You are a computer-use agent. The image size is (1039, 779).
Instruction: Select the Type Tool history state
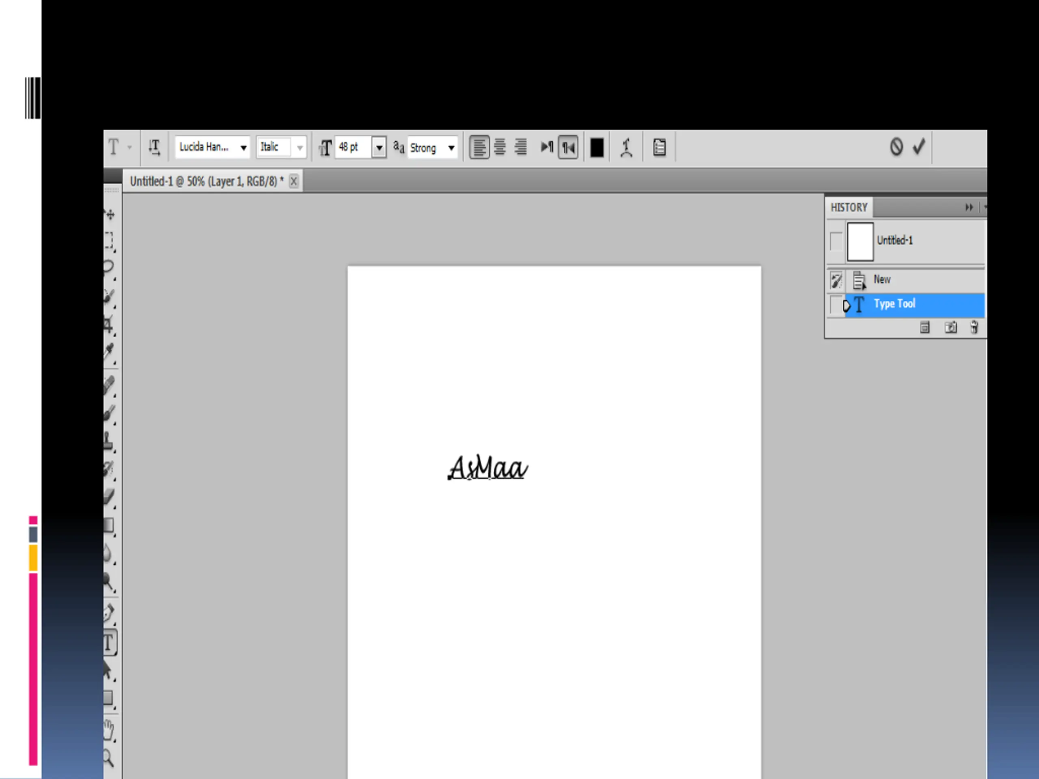(914, 305)
